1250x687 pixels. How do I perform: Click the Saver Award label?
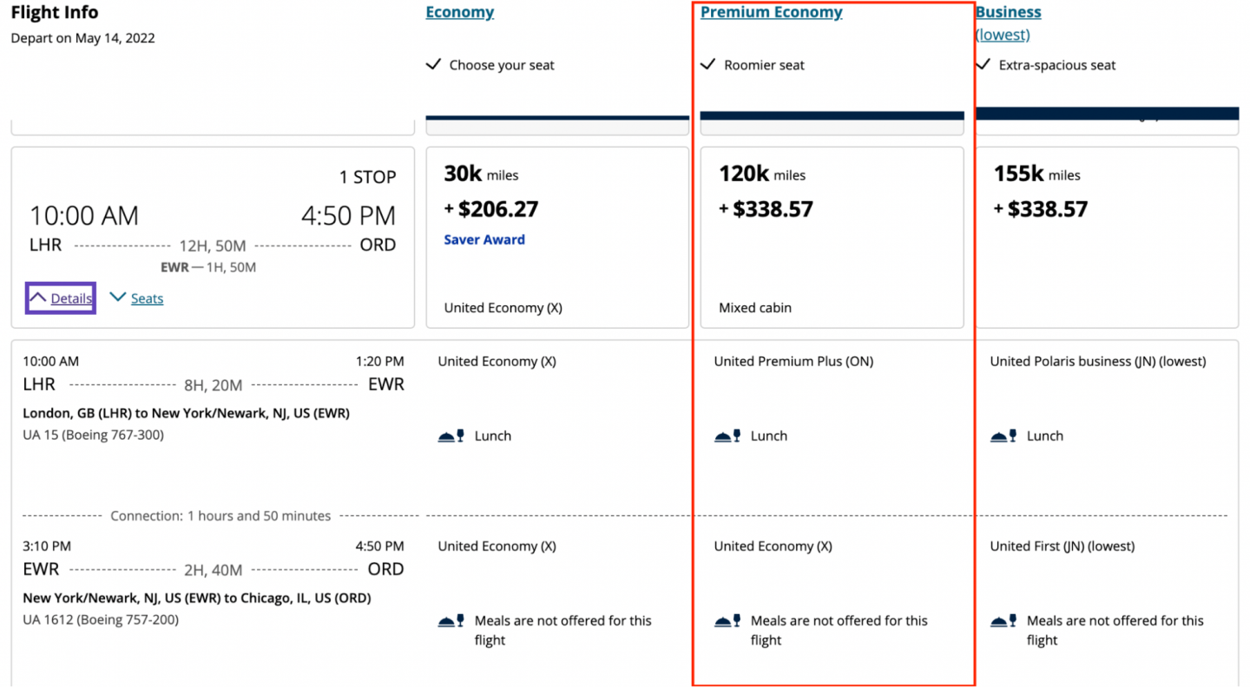(x=484, y=239)
